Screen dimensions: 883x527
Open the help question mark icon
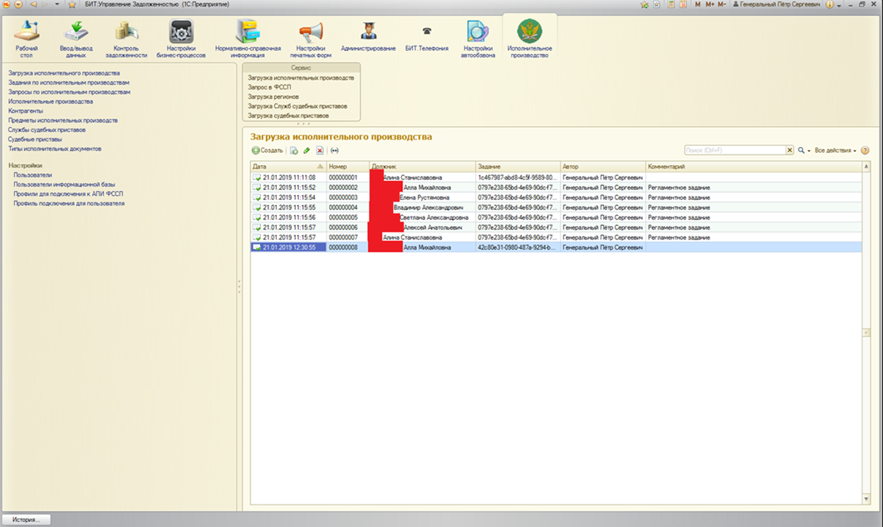coord(866,151)
